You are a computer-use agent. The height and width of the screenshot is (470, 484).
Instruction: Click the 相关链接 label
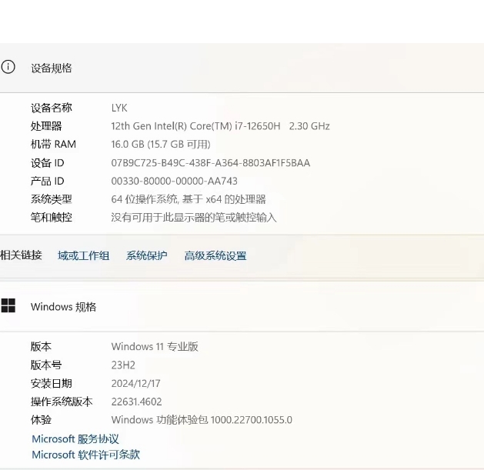coord(21,255)
